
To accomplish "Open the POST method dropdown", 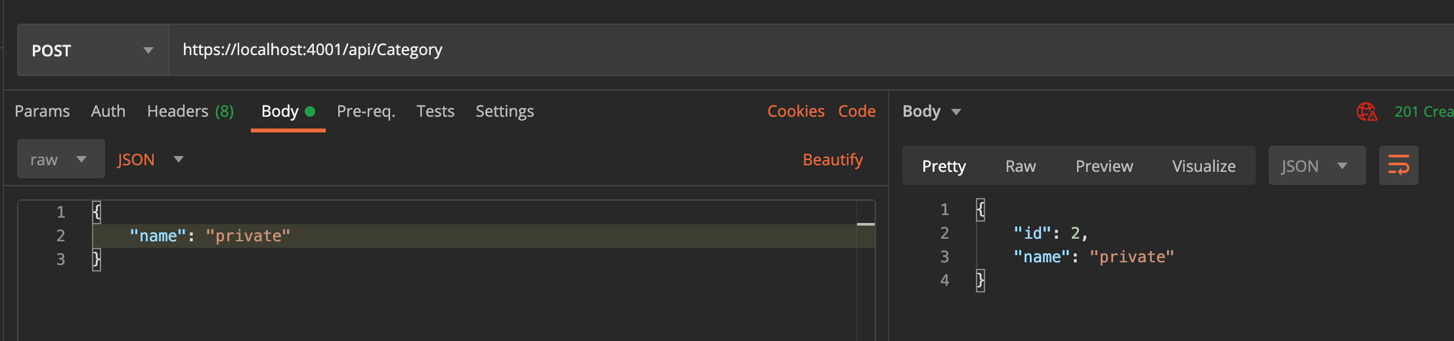I will [x=92, y=50].
